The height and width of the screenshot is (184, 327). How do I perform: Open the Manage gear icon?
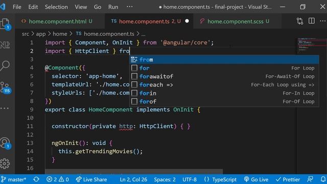5,164
